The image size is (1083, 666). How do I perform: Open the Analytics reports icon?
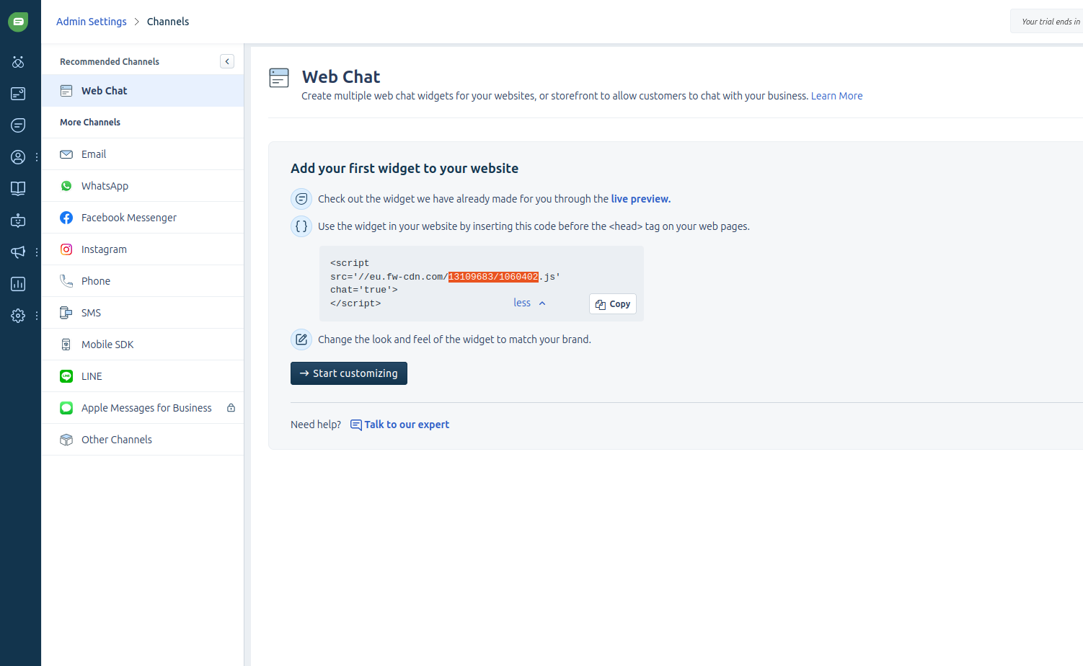[18, 283]
